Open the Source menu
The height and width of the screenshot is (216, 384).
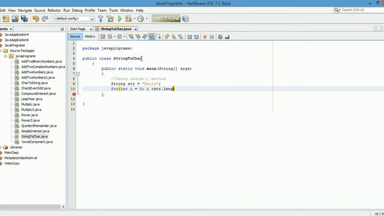pos(40,11)
